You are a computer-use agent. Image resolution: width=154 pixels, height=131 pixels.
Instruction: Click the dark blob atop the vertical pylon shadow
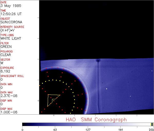tap(98, 61)
